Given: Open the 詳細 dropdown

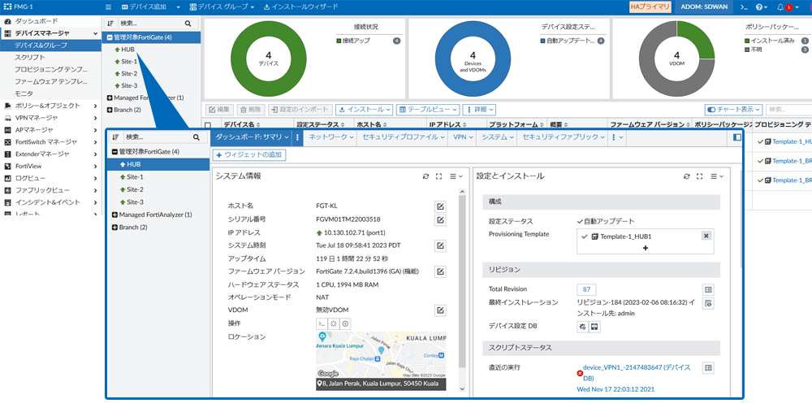Looking at the screenshot, I should 479,110.
